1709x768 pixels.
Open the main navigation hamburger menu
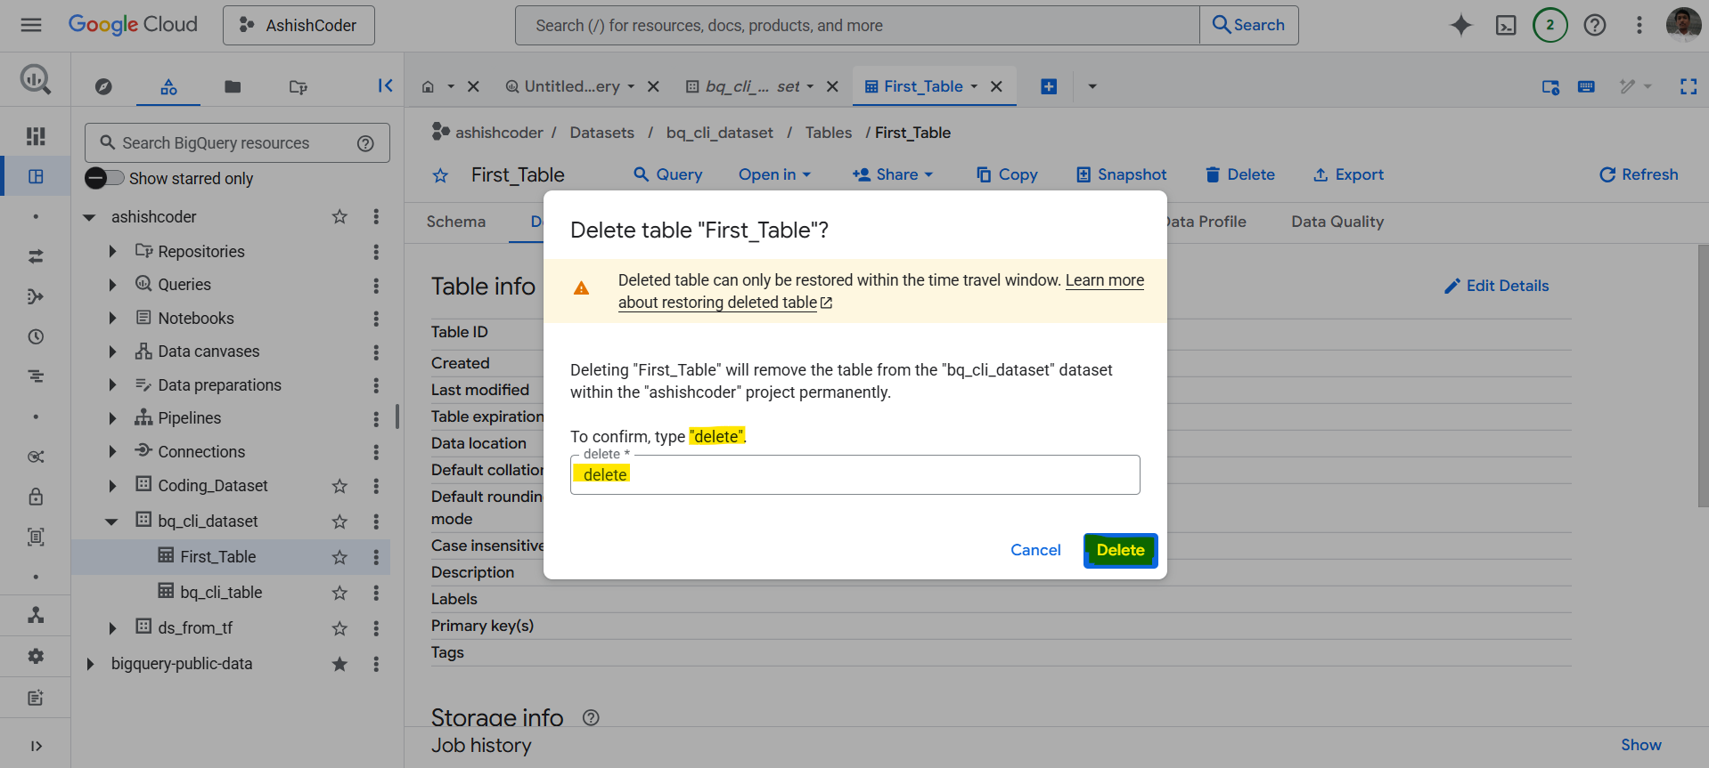click(x=31, y=25)
